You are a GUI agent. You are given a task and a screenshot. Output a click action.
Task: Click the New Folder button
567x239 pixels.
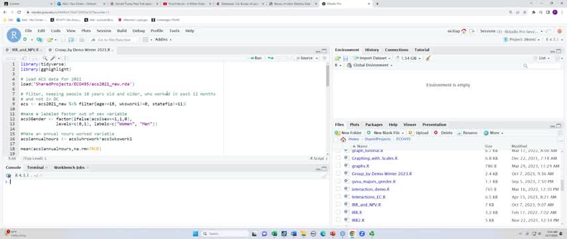348,133
